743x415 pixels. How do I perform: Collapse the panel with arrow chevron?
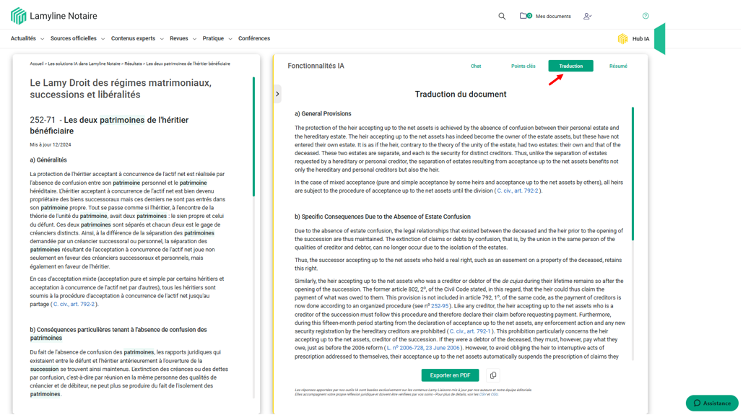277,94
